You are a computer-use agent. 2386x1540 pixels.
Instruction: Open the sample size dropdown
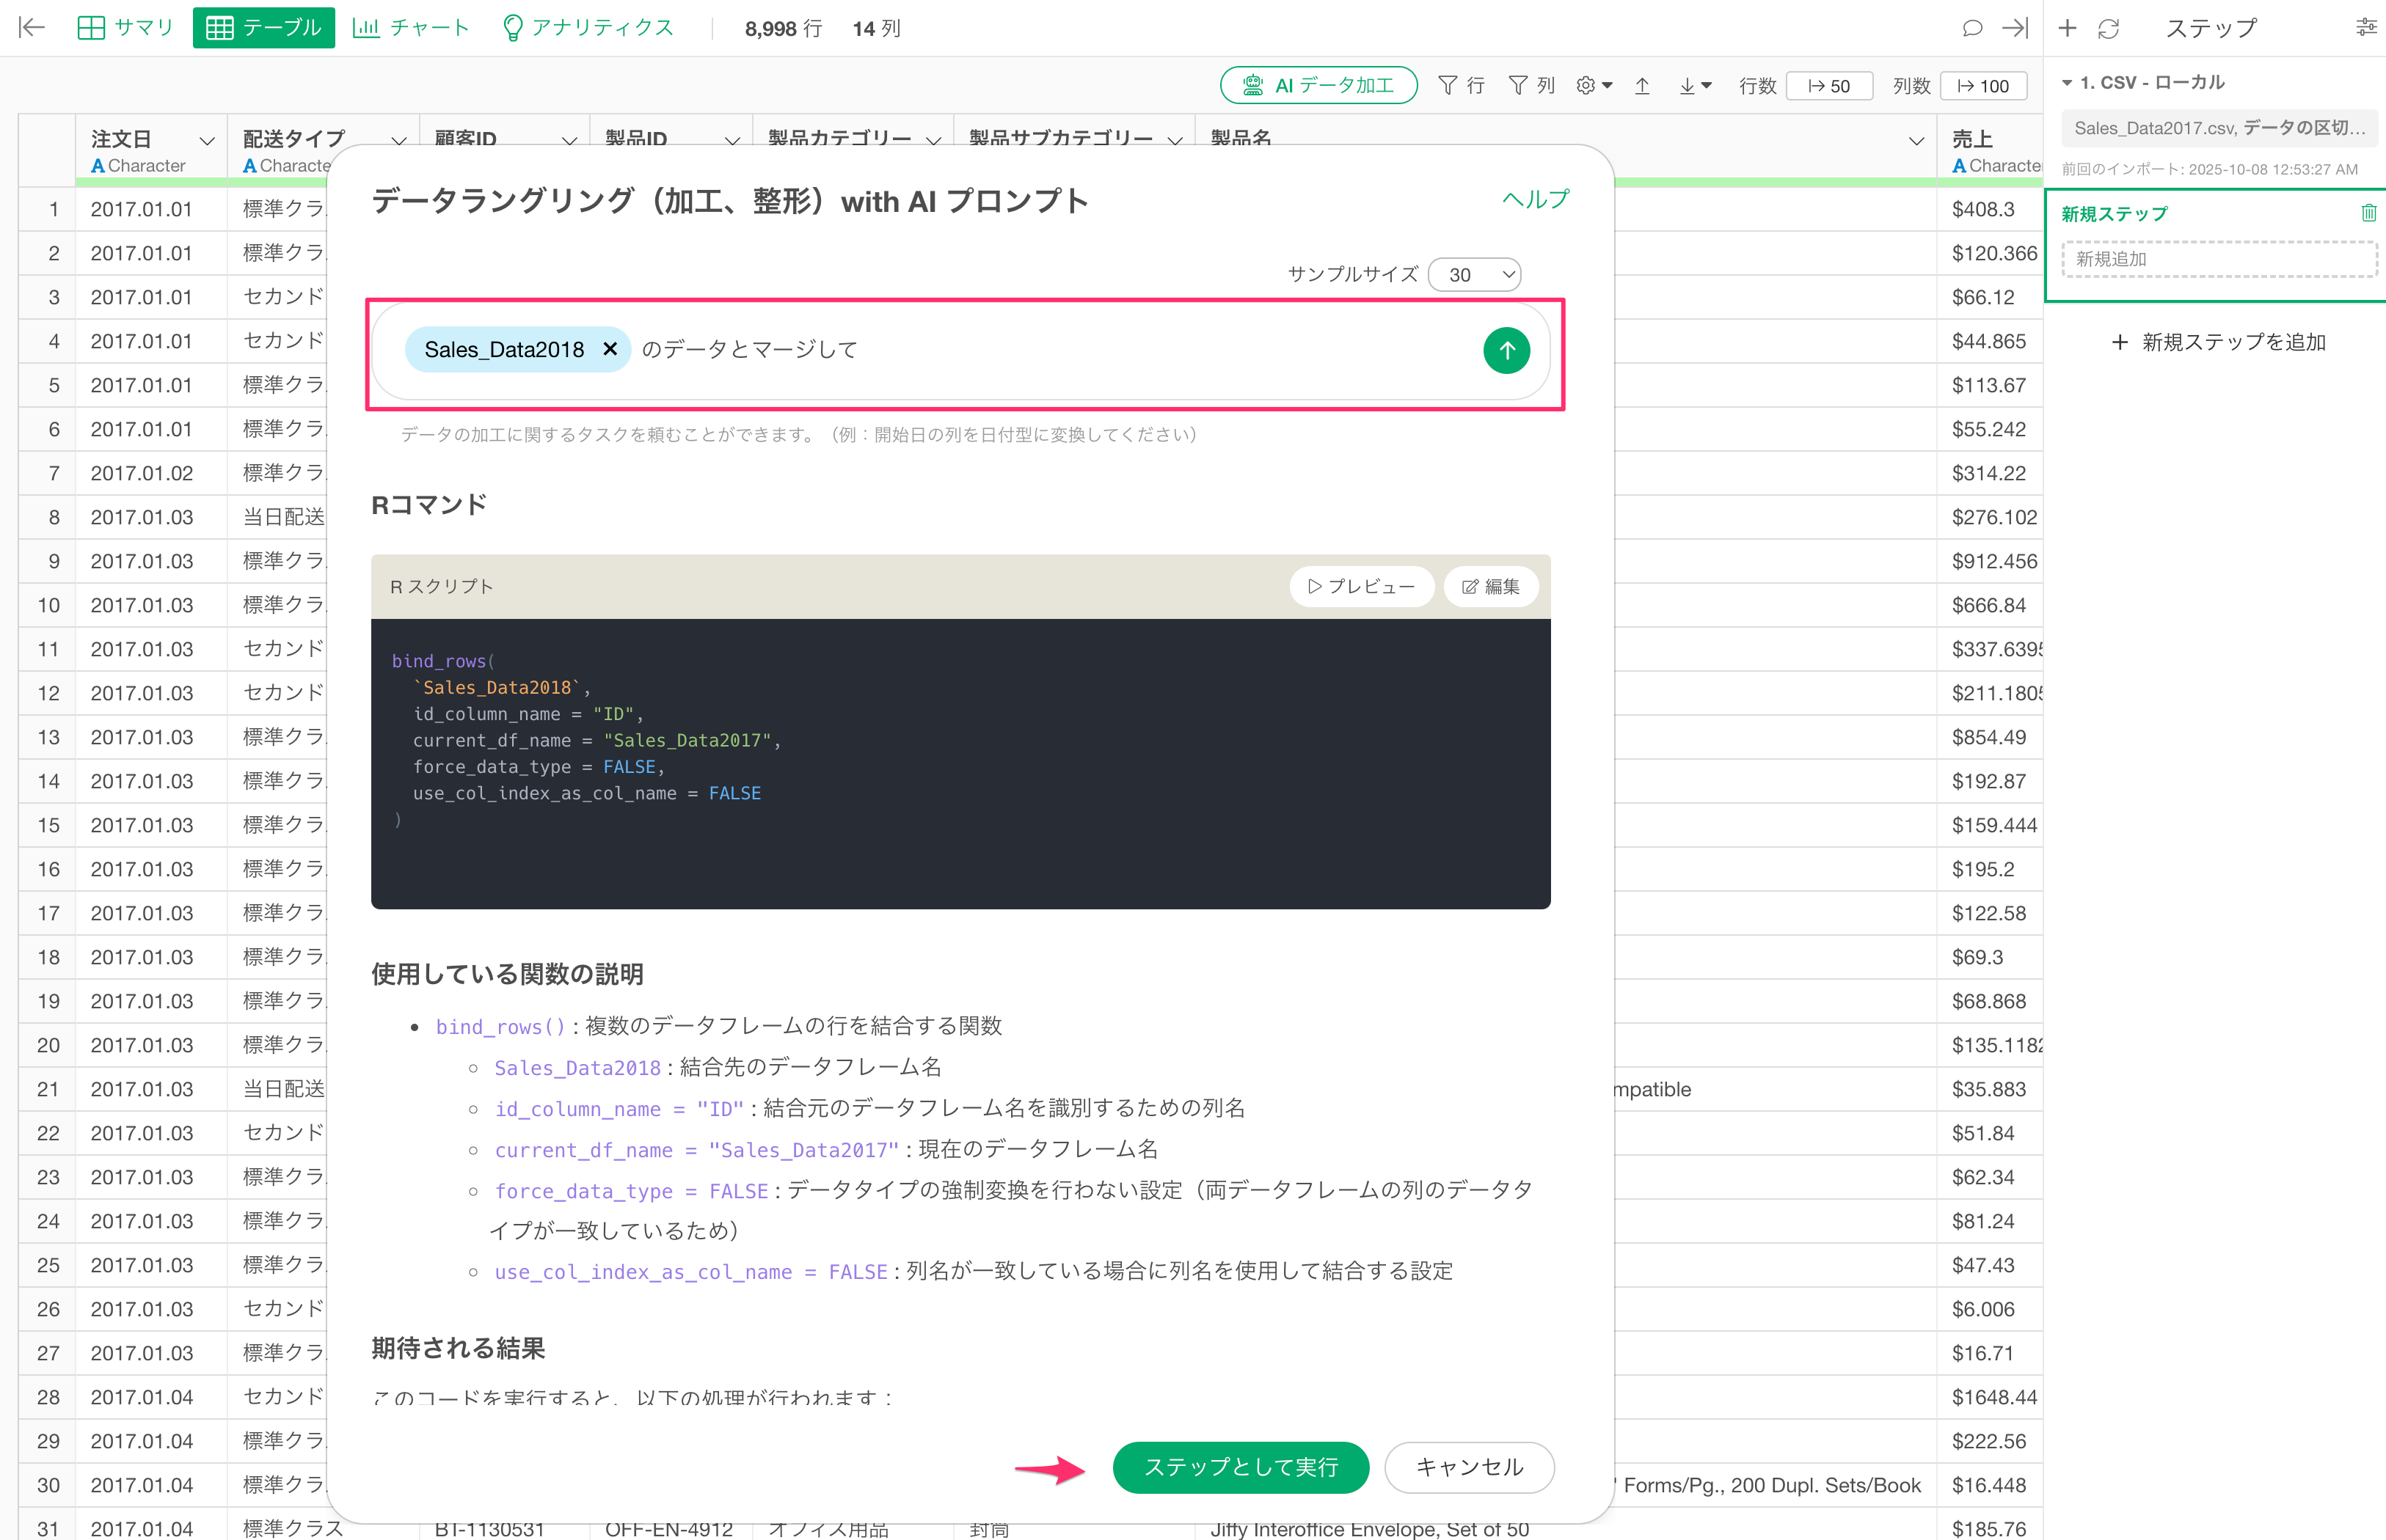click(x=1475, y=275)
